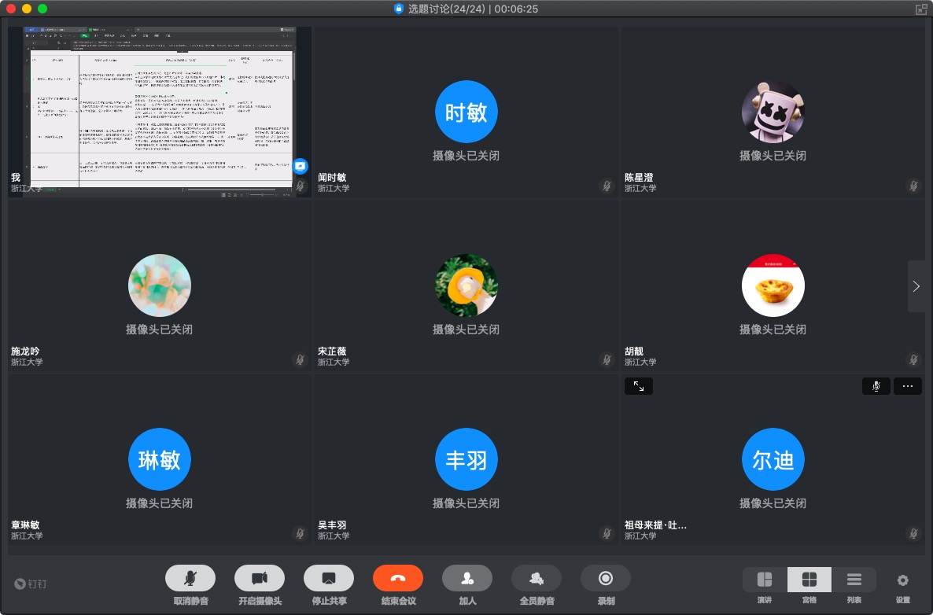
Task: Start recording with 录制 button
Action: click(605, 579)
